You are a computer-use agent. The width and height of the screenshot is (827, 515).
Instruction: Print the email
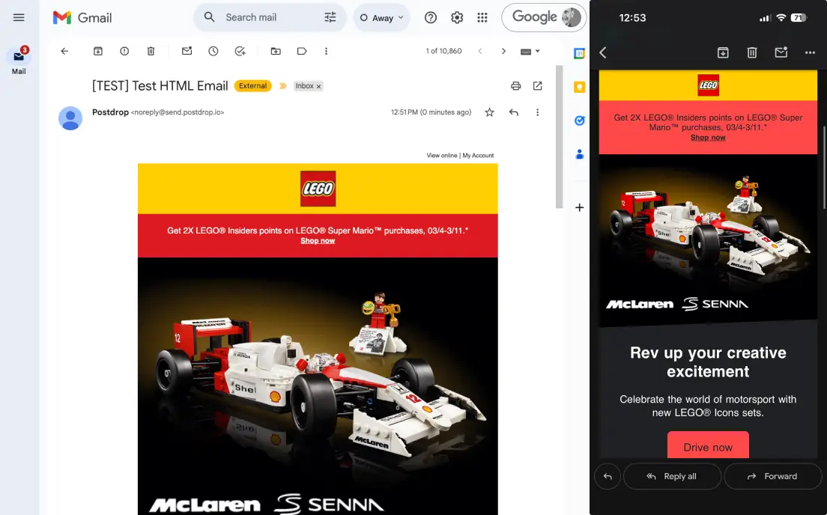tap(515, 86)
